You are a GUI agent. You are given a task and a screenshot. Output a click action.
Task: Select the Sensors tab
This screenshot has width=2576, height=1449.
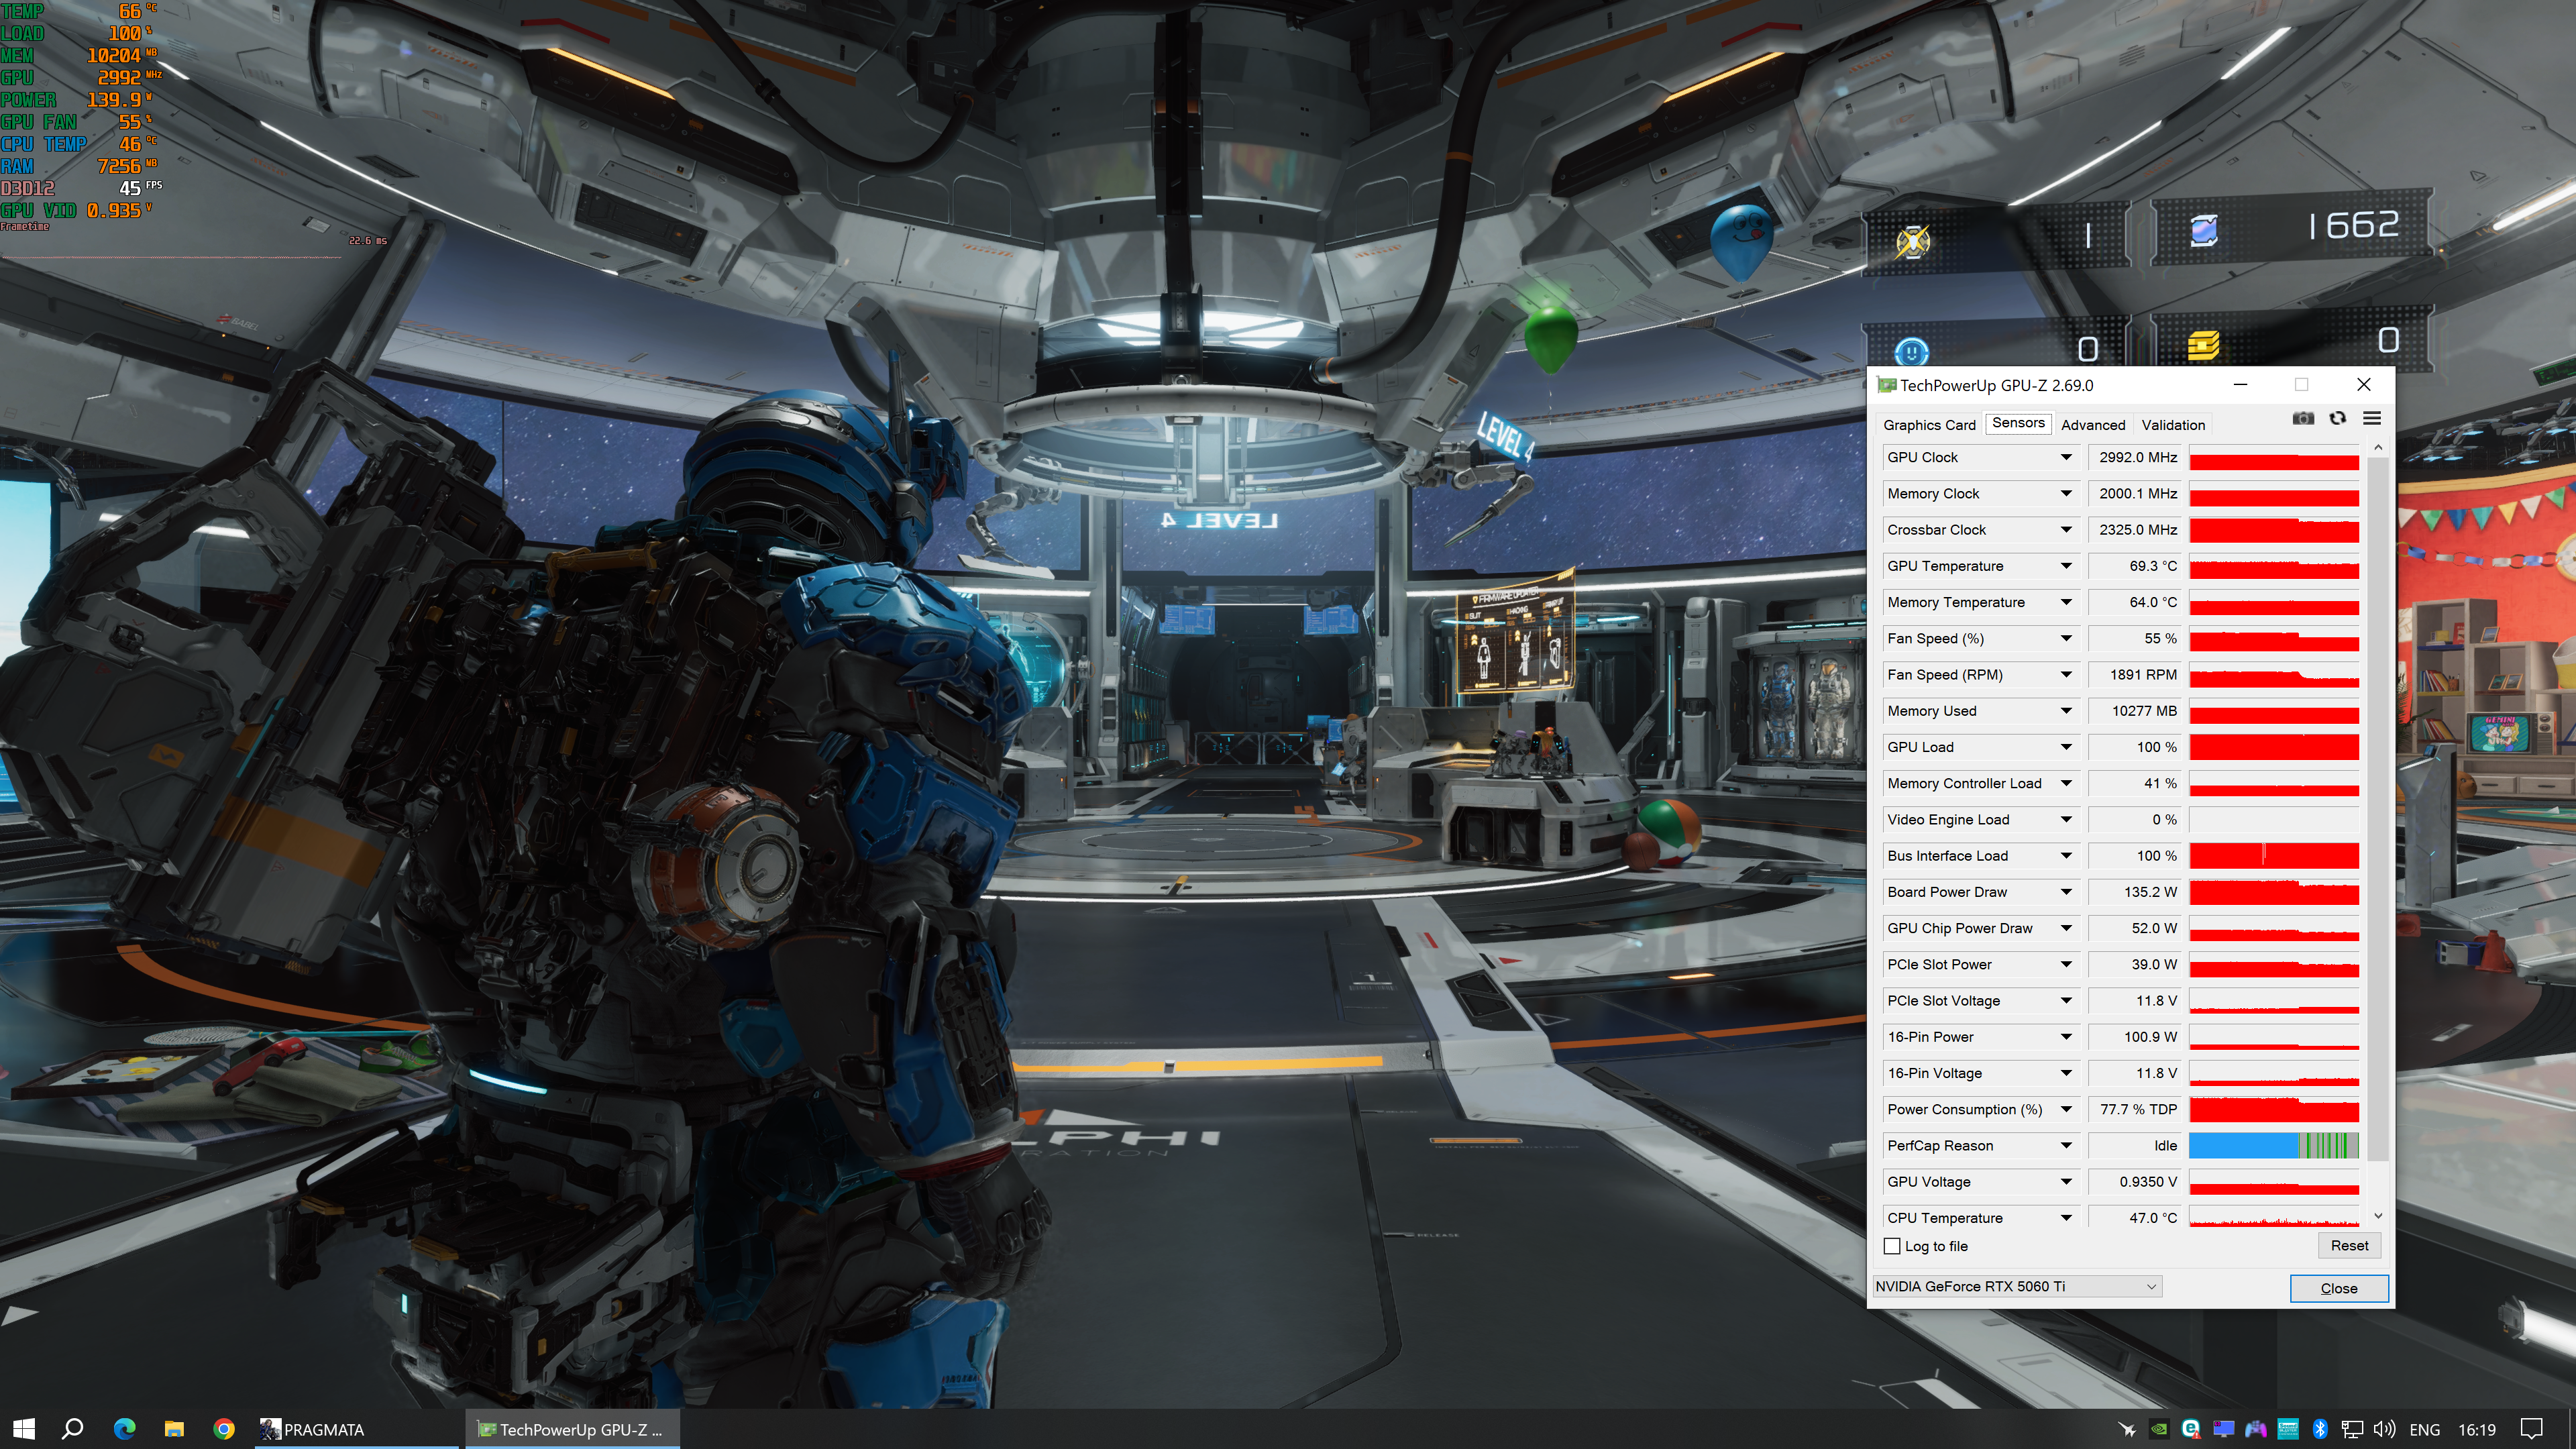2018,423
